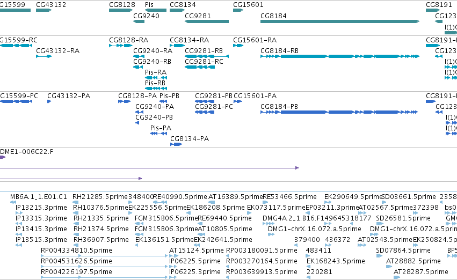Click EST RH21335.5prime
457x280 pixels.
[101, 218]
